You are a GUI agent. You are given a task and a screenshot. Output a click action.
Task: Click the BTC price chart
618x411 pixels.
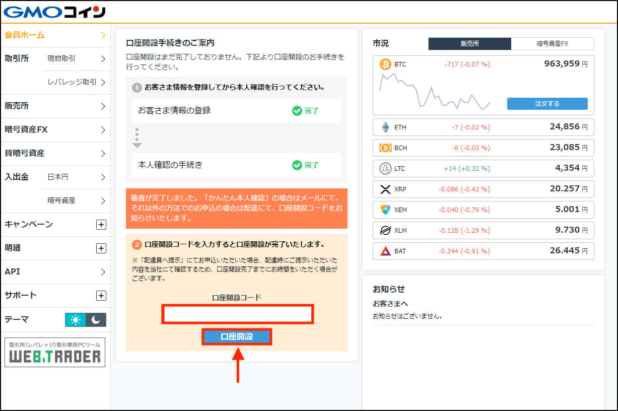435,92
